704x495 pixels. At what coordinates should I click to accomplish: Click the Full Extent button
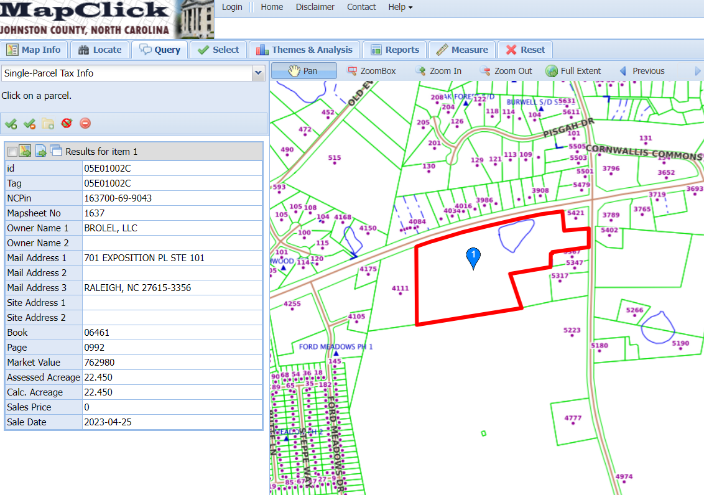573,71
